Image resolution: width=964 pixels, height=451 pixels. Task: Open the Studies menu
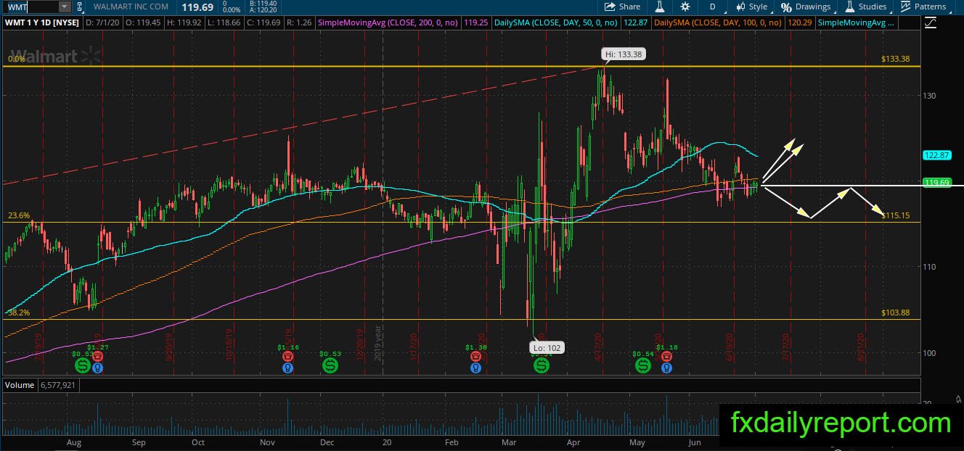pyautogui.click(x=865, y=7)
